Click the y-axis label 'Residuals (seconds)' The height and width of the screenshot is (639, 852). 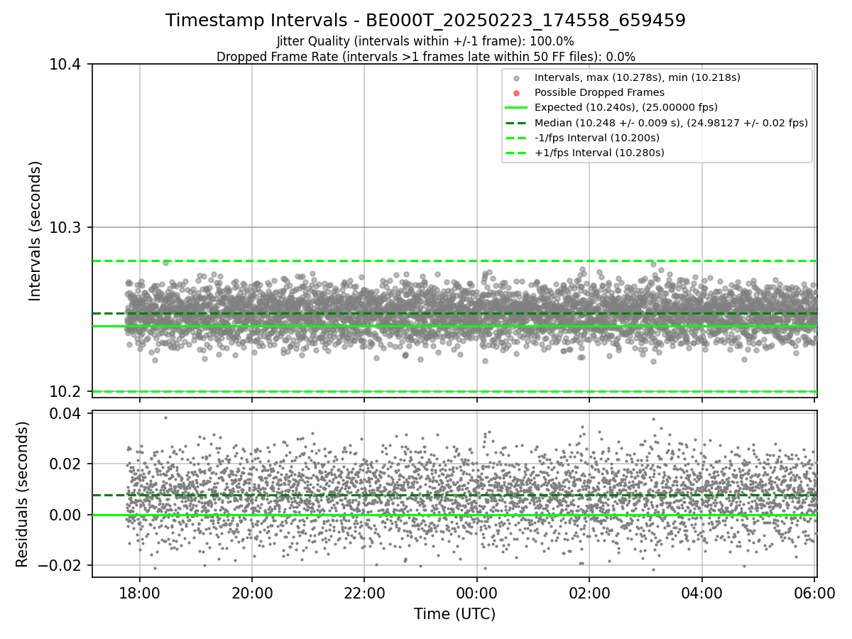click(22, 494)
